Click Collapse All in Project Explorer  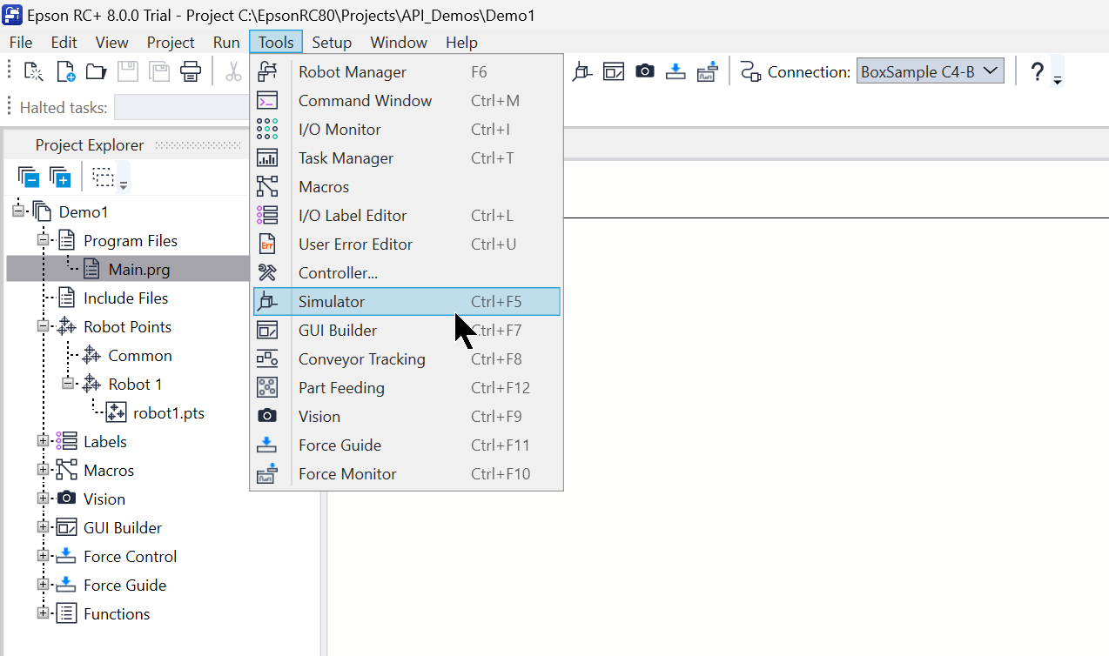29,177
